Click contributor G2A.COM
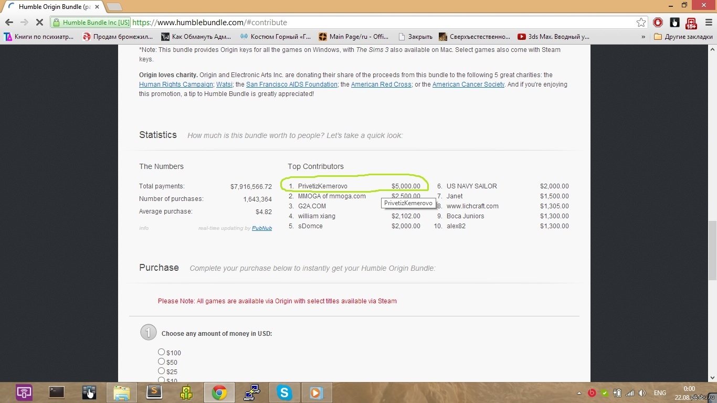The image size is (717, 403). click(x=312, y=206)
